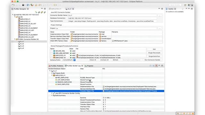Select hr_v4 in the navigator tree
This screenshot has height=115, width=205.
tap(22, 48)
